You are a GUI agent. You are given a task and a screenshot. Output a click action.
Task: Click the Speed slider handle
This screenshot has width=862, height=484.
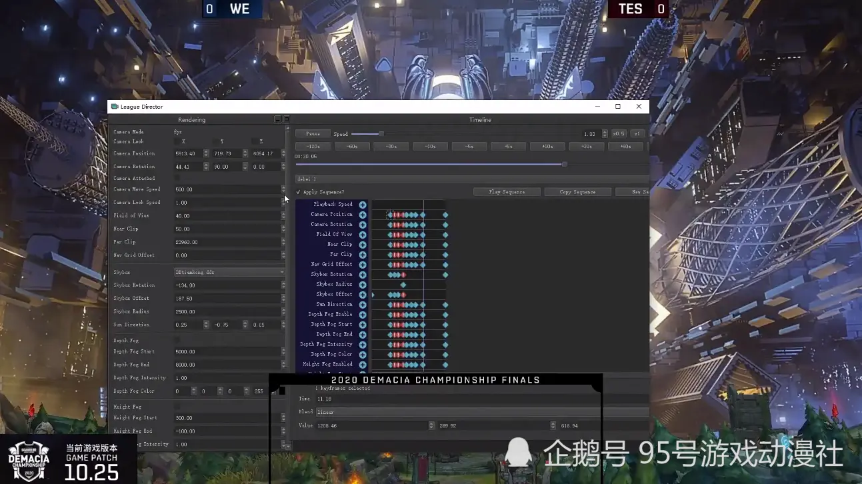click(x=381, y=134)
